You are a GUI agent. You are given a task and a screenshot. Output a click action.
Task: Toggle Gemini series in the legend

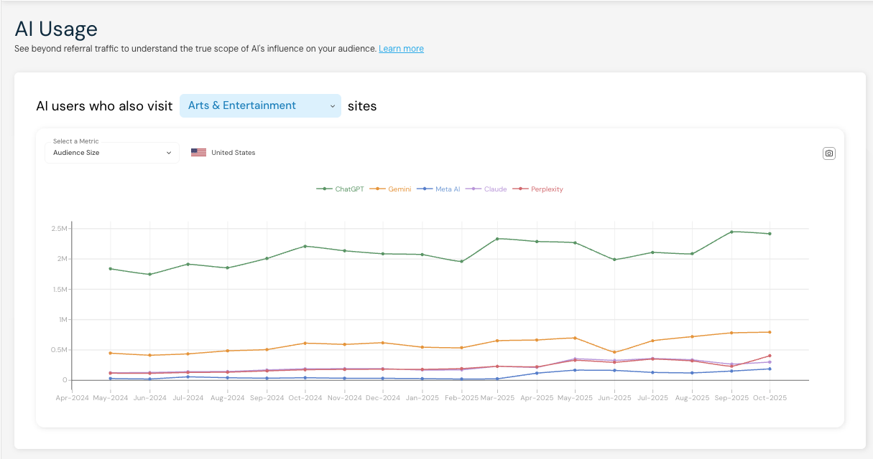(394, 189)
